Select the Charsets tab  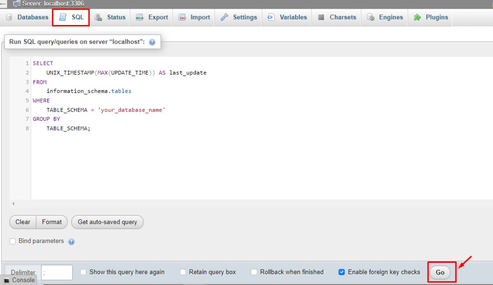pos(322,17)
